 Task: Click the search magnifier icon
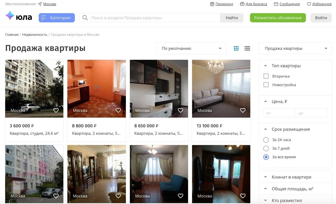[85, 18]
